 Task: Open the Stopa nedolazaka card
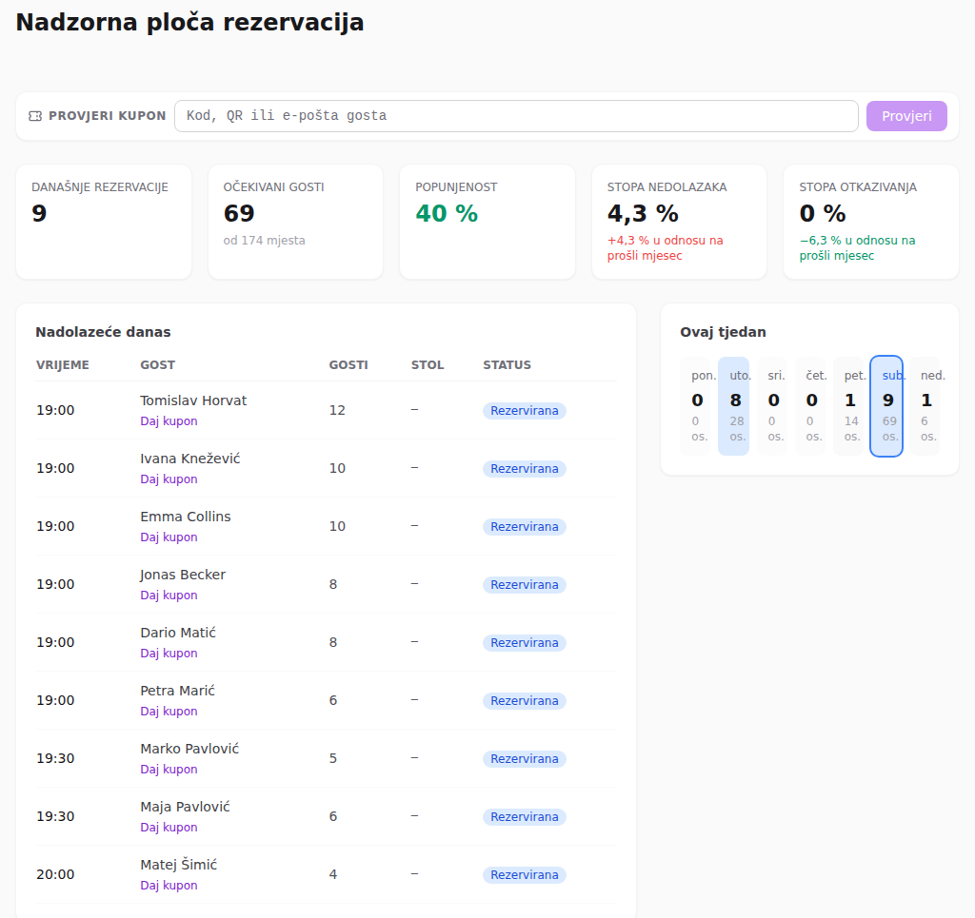[x=679, y=222]
